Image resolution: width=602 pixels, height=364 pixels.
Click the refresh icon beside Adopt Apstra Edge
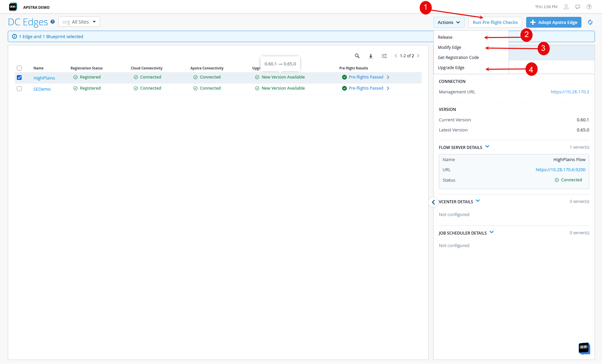[x=590, y=22]
